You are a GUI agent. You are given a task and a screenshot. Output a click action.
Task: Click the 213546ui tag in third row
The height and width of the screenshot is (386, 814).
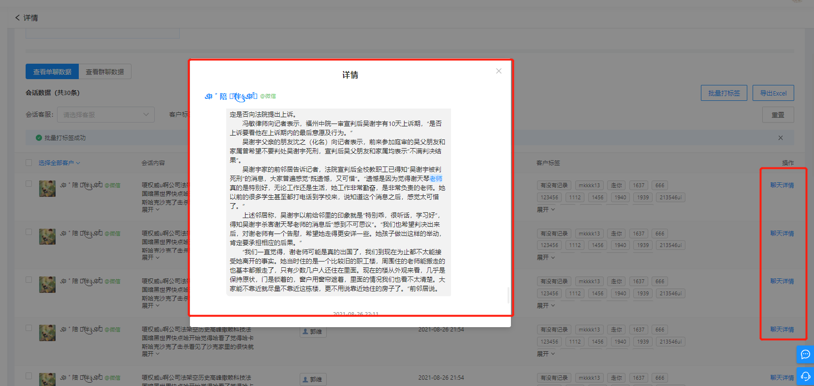(x=670, y=293)
